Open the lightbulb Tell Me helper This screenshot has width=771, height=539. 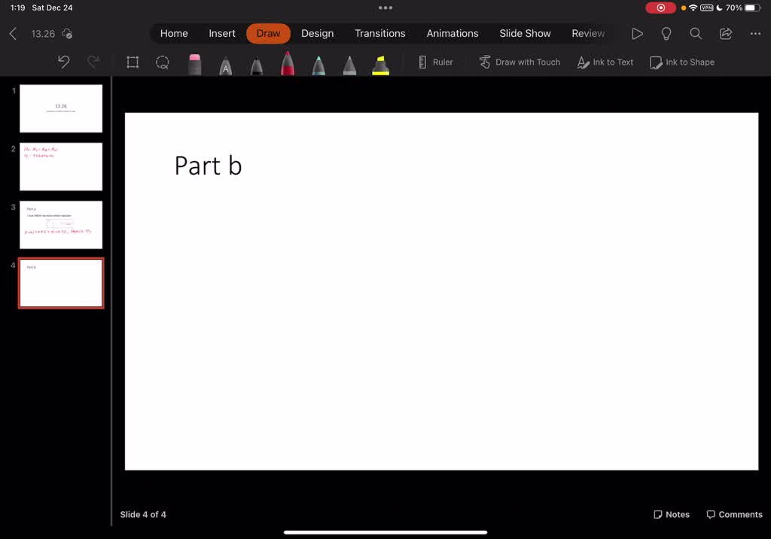click(666, 34)
